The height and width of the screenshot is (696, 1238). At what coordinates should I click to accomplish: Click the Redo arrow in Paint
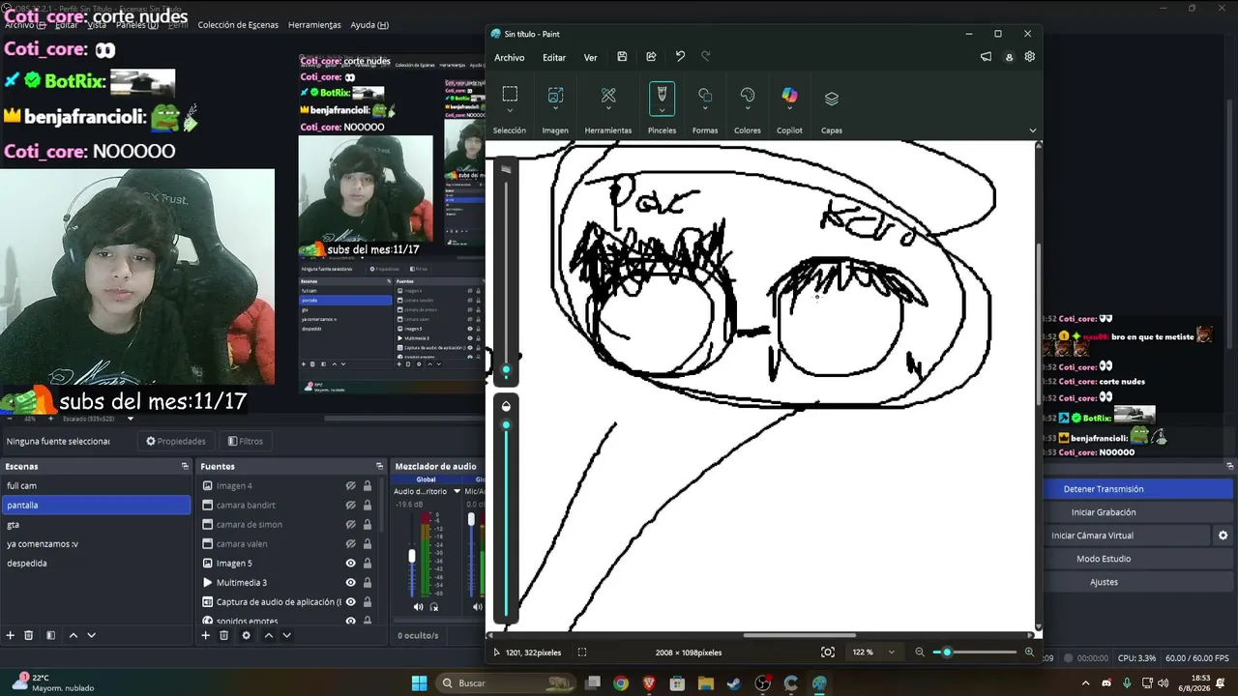click(706, 57)
